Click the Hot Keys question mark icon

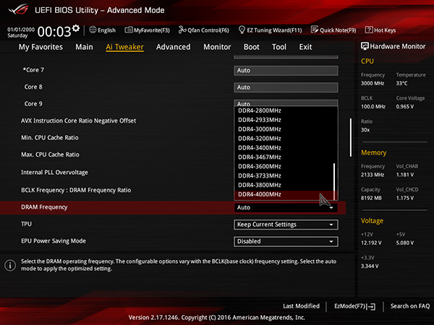coord(369,30)
